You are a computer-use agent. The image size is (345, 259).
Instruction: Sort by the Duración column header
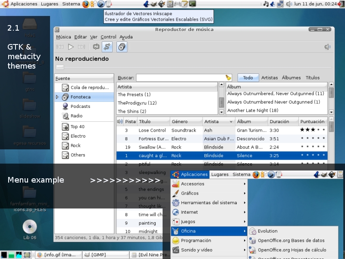283,122
